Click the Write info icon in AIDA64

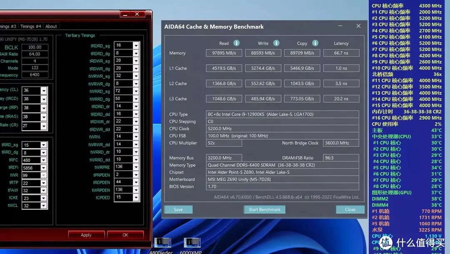pos(276,43)
